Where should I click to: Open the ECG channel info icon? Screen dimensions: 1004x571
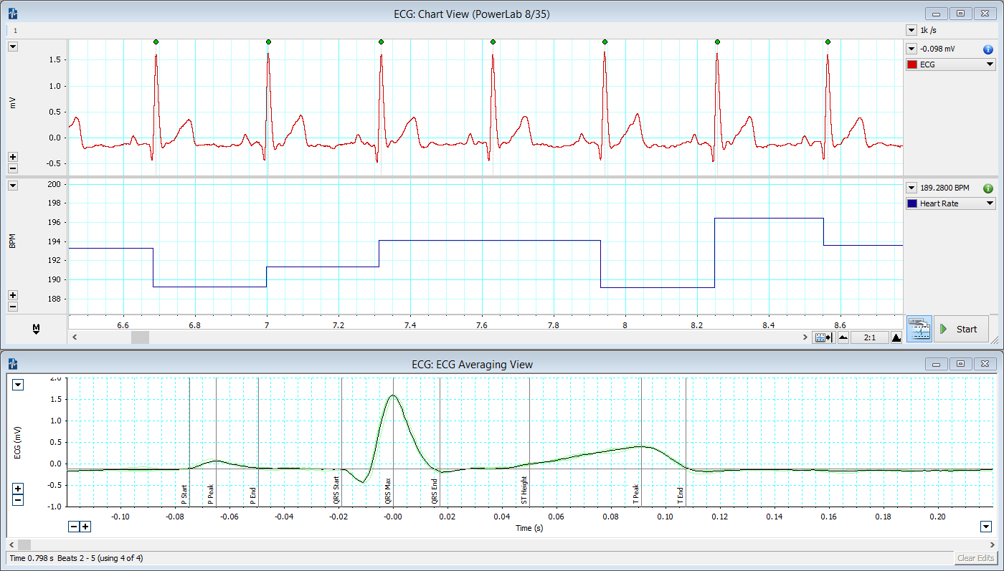[988, 49]
